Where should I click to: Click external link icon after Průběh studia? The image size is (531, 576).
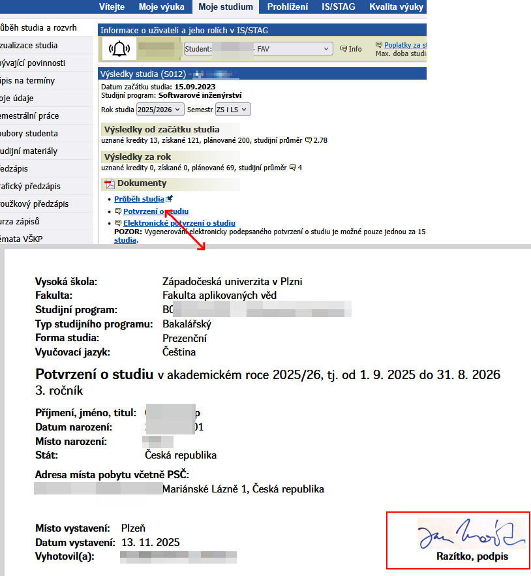(170, 199)
